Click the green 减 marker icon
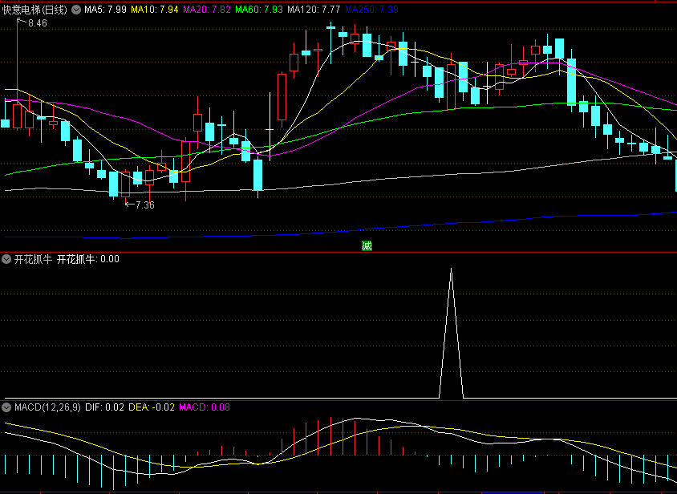Image resolution: width=677 pixels, height=494 pixels. [x=367, y=246]
